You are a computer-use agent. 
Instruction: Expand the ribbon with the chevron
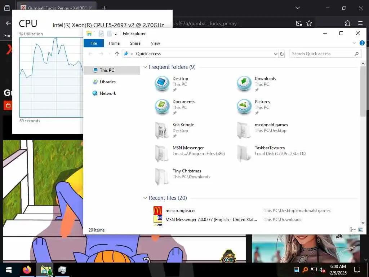354,43
